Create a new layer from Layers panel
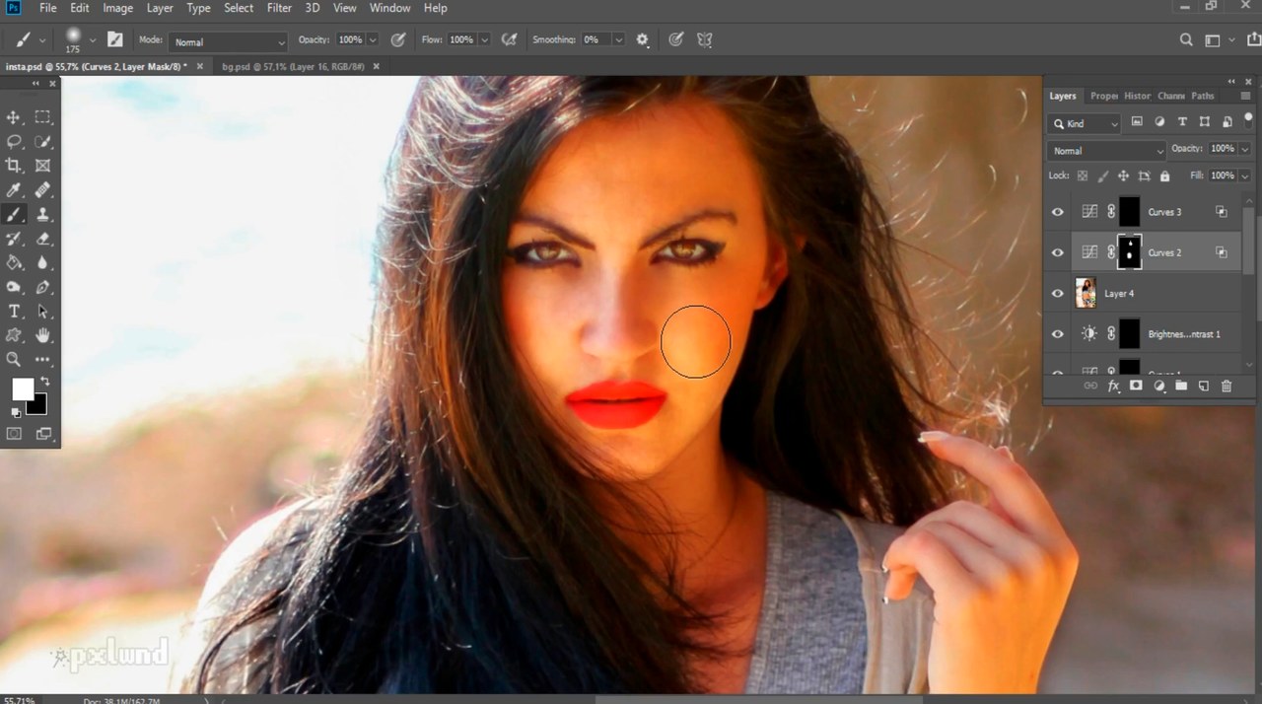Image resolution: width=1262 pixels, height=704 pixels. (1203, 387)
